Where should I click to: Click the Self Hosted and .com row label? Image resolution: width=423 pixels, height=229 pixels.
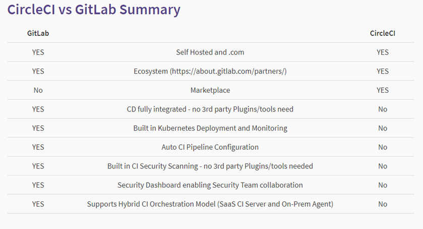(x=210, y=52)
